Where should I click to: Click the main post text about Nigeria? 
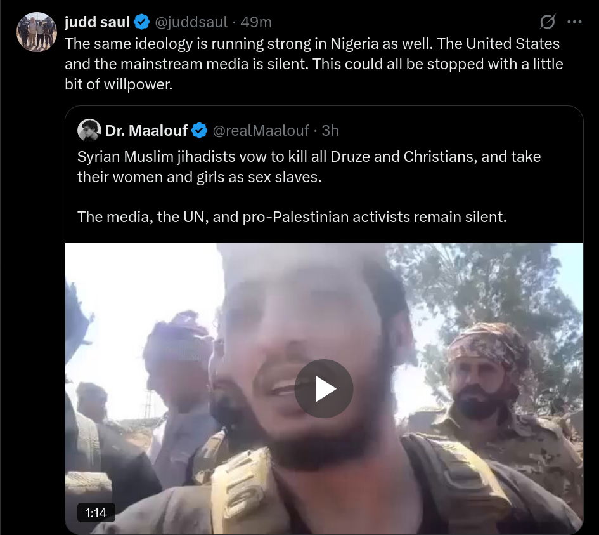(314, 64)
